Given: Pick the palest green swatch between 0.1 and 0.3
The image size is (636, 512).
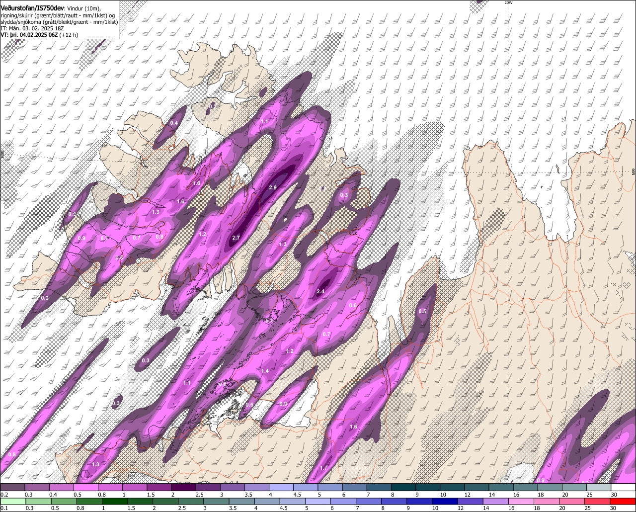Looking at the screenshot, I should 13,501.
